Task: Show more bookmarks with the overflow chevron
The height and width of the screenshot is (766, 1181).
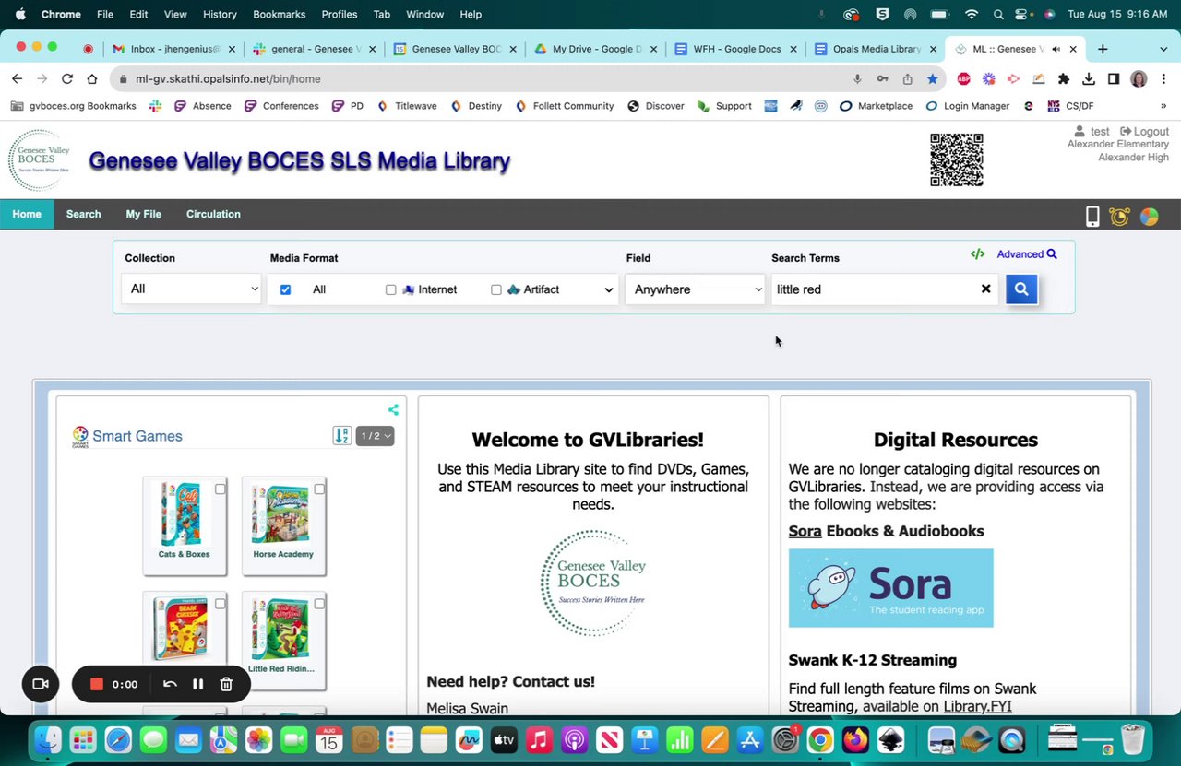Action: (1163, 106)
